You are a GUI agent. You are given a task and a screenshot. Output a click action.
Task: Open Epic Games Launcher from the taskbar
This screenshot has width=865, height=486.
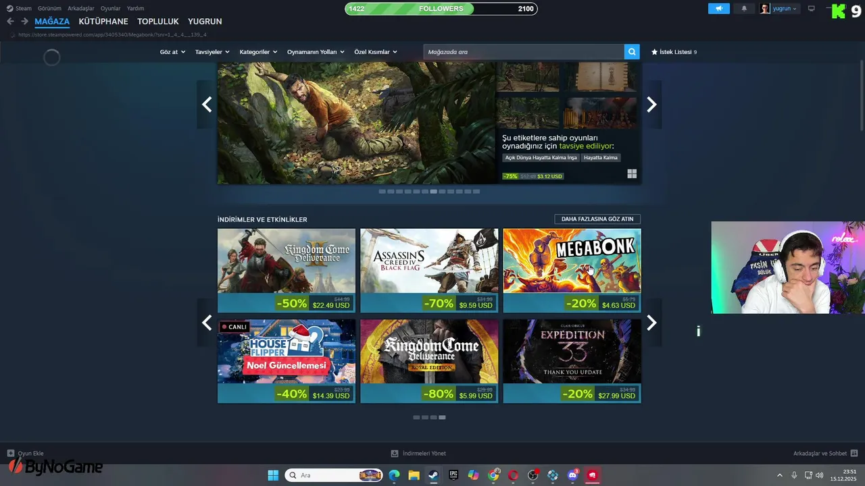453,475
